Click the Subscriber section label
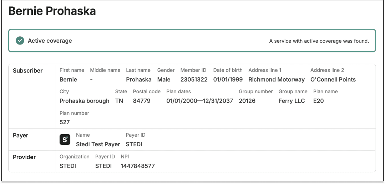The height and width of the screenshot is (184, 385). point(28,70)
